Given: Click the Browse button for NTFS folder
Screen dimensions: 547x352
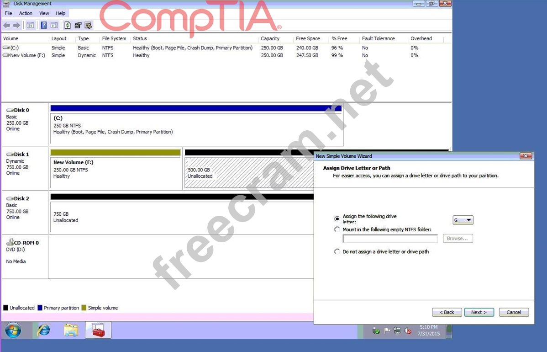Looking at the screenshot, I should (x=458, y=239).
